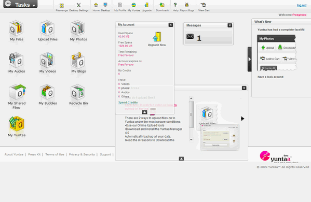Screen dimensions: 311x202
Task: Click the message count number 1
Action: 199,38
